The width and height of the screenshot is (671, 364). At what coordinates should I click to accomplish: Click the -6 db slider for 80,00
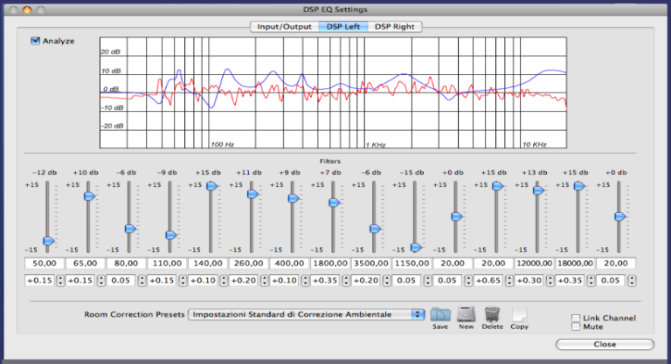point(130,229)
